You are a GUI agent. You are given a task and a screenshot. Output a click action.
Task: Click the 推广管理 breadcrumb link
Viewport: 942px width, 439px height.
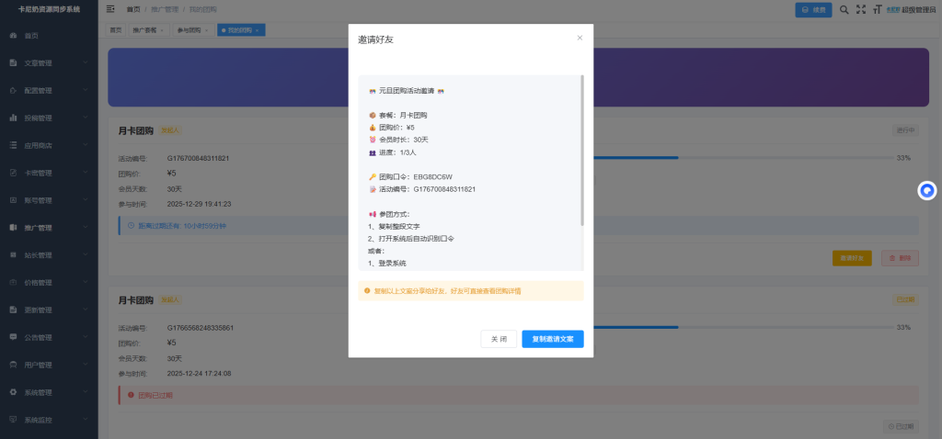(165, 9)
